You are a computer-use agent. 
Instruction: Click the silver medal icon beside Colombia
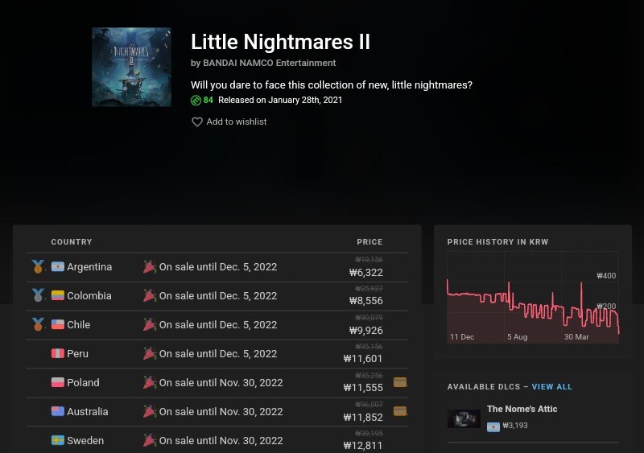38,296
